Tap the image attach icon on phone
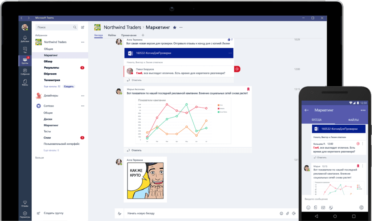 tap(323, 208)
